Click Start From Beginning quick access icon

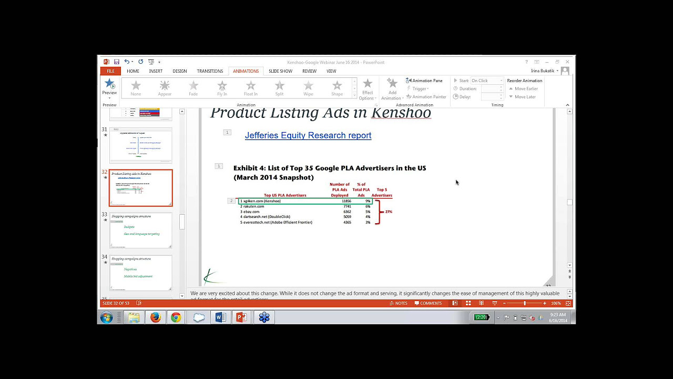(x=151, y=62)
